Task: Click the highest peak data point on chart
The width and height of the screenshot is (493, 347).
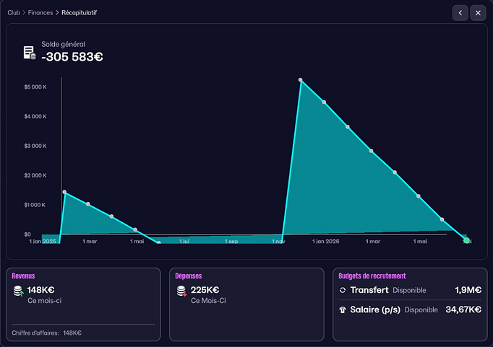Action: tap(300, 80)
